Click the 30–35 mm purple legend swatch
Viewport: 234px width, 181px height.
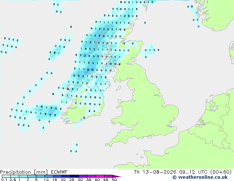(x=83, y=176)
